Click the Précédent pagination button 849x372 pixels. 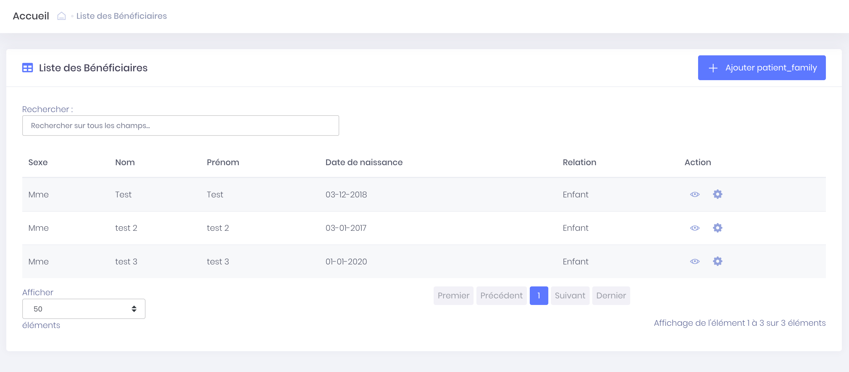(x=501, y=296)
